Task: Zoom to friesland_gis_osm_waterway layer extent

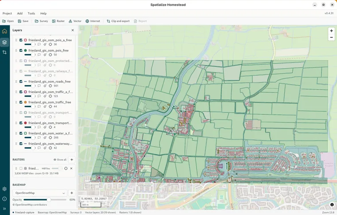Action: pyautogui.click(x=50, y=148)
